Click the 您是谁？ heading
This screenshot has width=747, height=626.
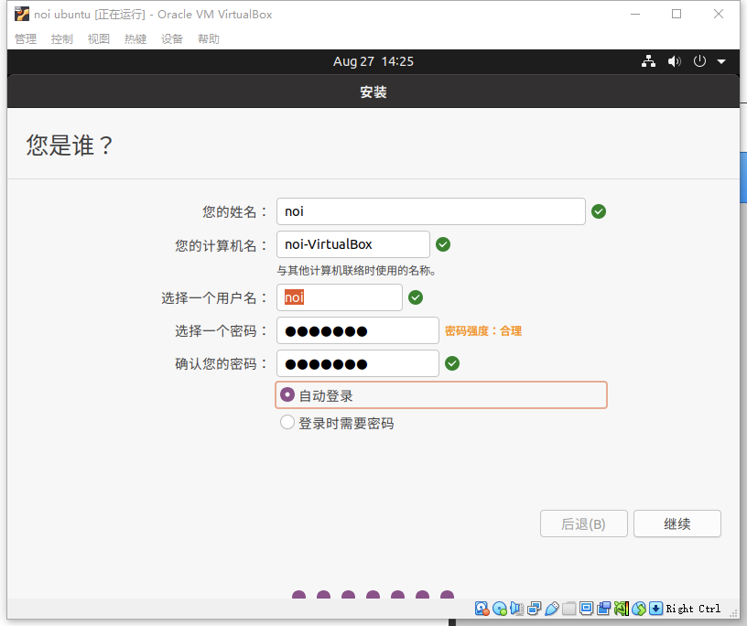(70, 145)
